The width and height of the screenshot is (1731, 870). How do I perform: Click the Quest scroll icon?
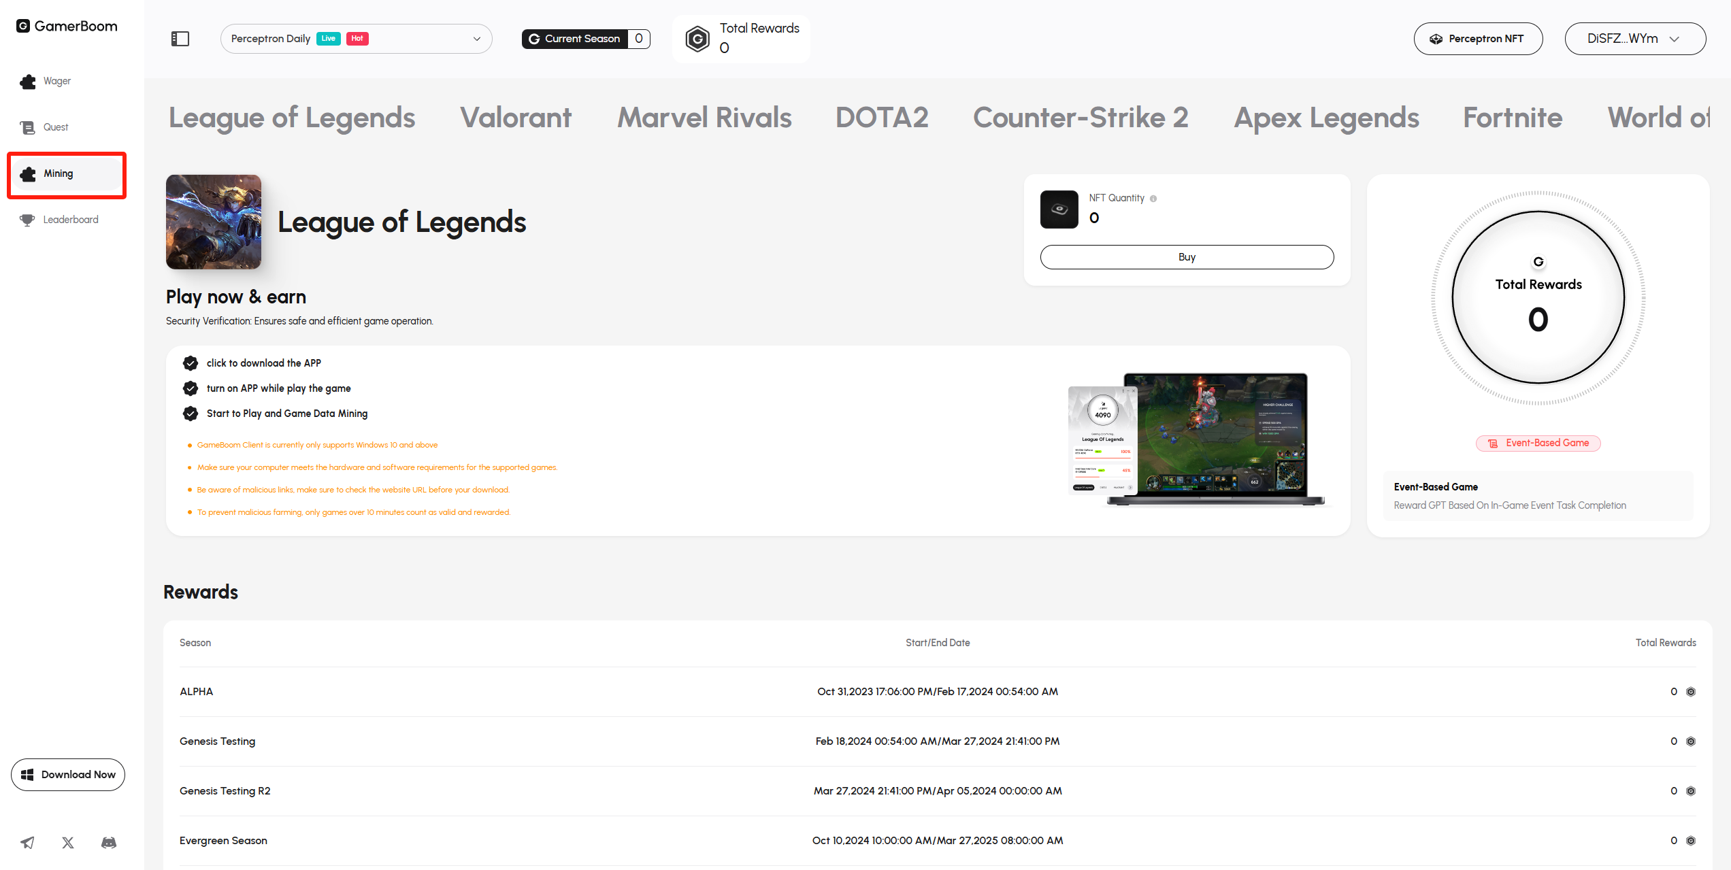(x=27, y=127)
